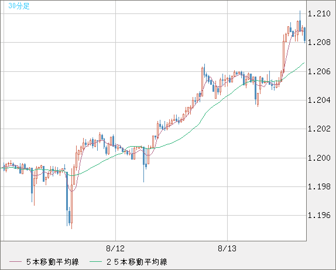Click the purple 5-period average legend swatch
Viewport: 336px width, 270px height.
pyautogui.click(x=15, y=262)
